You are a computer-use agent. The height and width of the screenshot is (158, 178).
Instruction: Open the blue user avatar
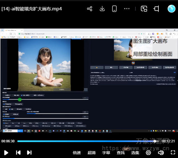171,9
